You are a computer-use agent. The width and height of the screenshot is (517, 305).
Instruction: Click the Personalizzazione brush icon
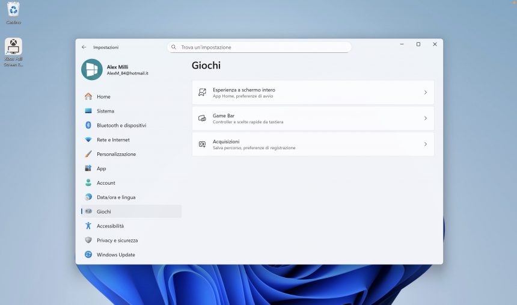point(88,155)
